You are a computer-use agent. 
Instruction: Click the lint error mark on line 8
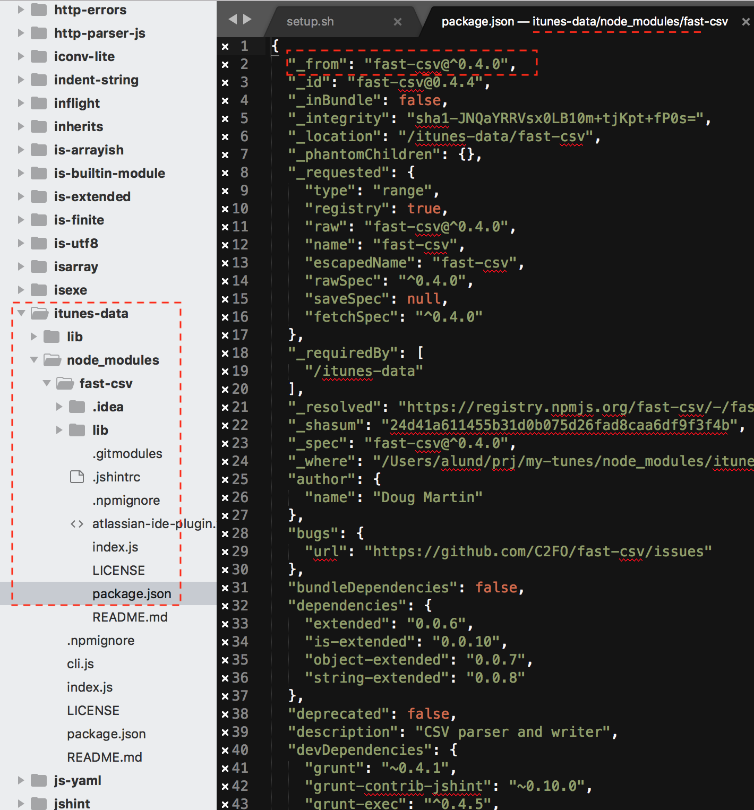pos(225,173)
